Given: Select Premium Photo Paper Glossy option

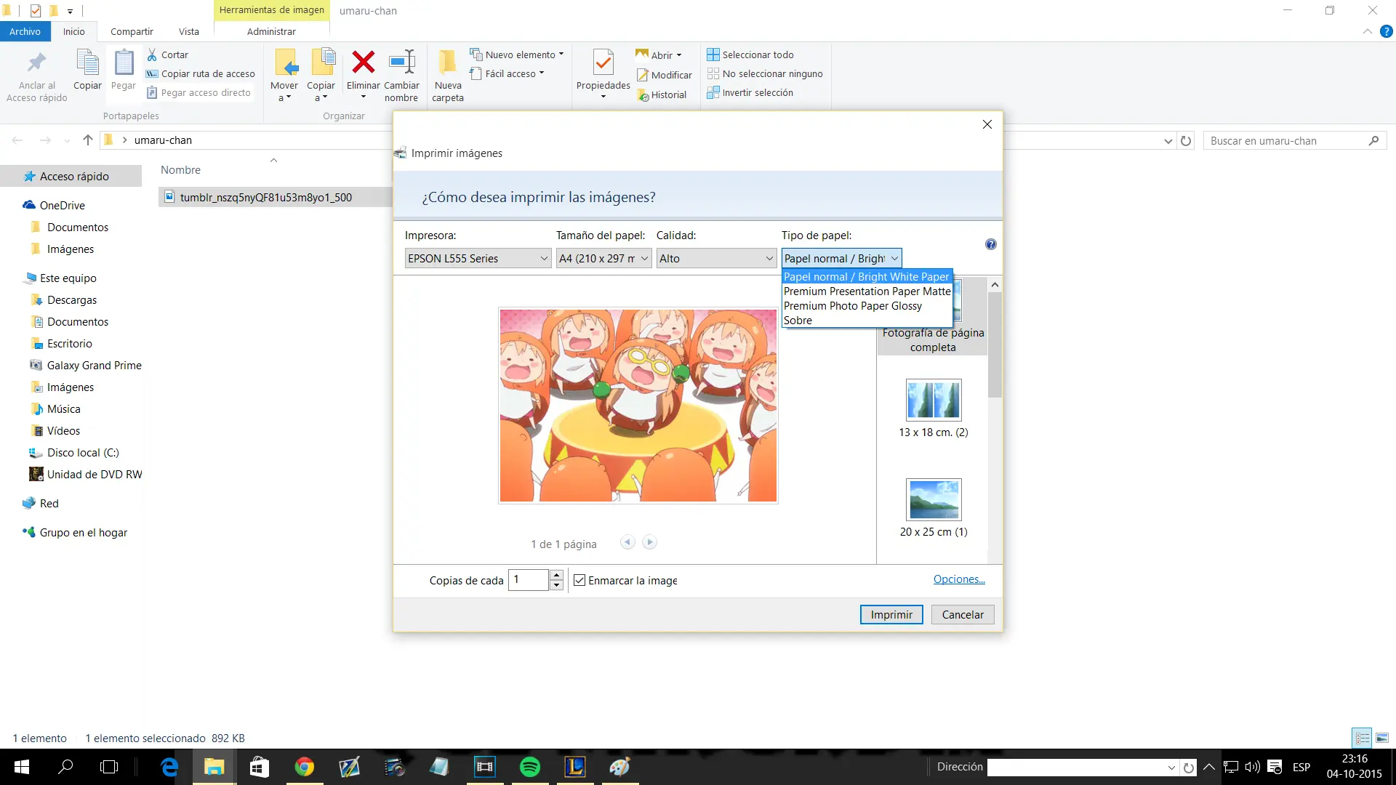Looking at the screenshot, I should [x=867, y=306].
